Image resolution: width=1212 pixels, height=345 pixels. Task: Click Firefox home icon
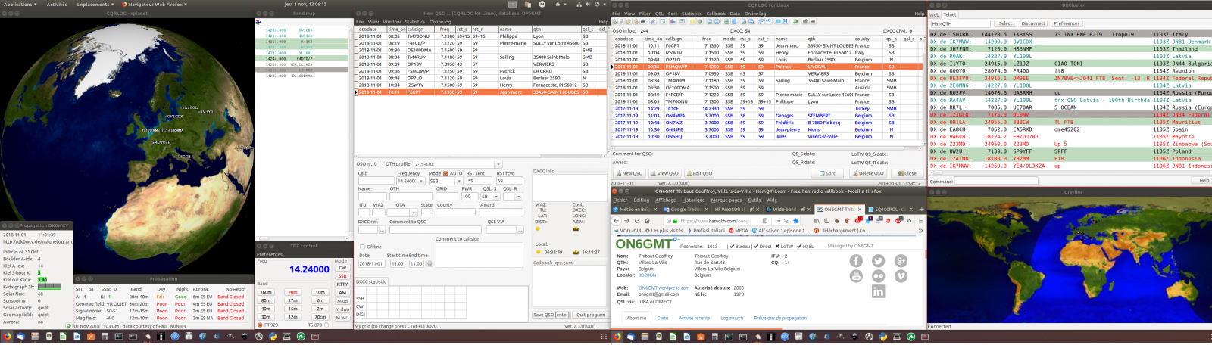pos(648,221)
